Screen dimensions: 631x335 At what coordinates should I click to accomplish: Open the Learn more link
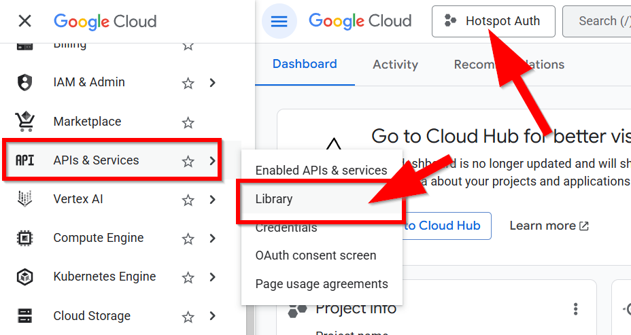point(549,226)
